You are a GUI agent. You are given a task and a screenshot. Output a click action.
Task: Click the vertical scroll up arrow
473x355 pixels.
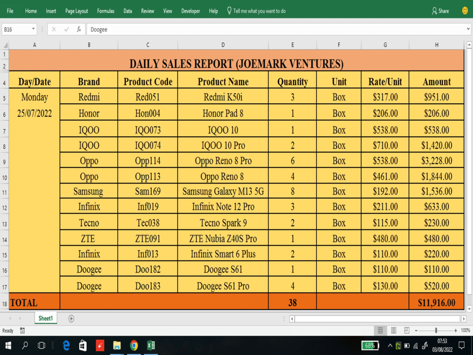point(469,45)
